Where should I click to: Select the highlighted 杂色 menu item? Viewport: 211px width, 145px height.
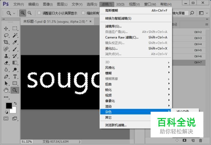pyautogui.click(x=136, y=112)
